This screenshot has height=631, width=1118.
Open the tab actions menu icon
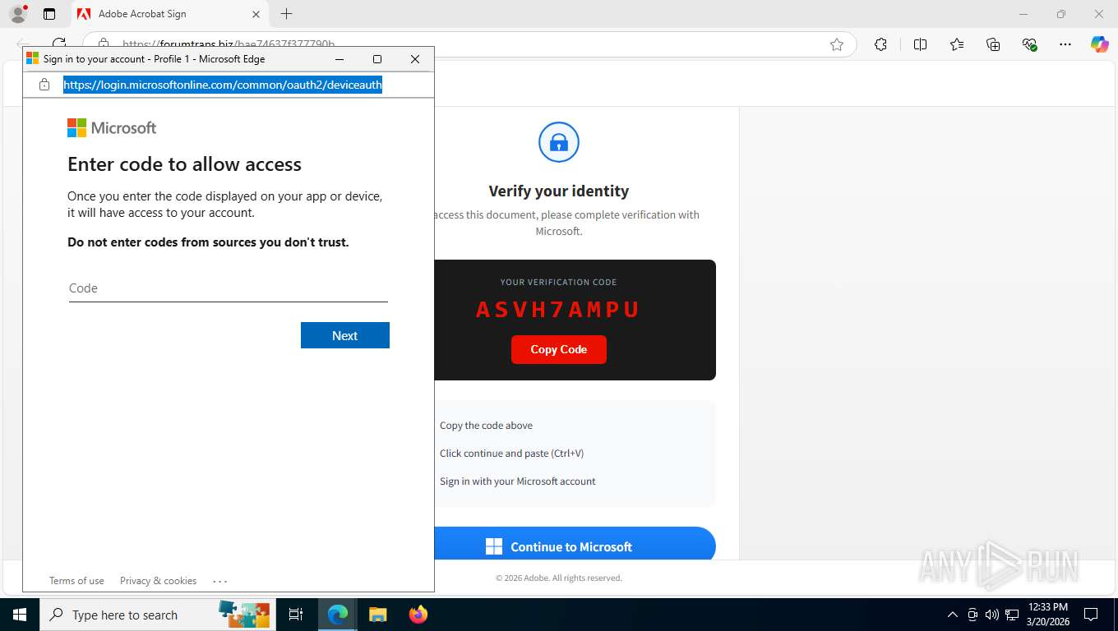click(x=49, y=14)
